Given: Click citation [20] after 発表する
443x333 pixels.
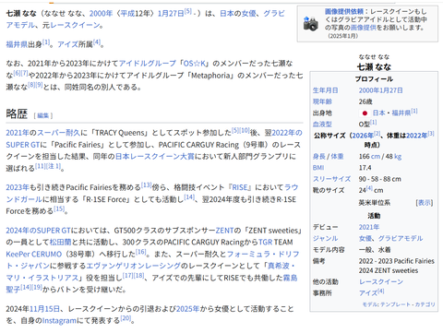Looking at the screenshot, I should pyautogui.click(x=126, y=318).
